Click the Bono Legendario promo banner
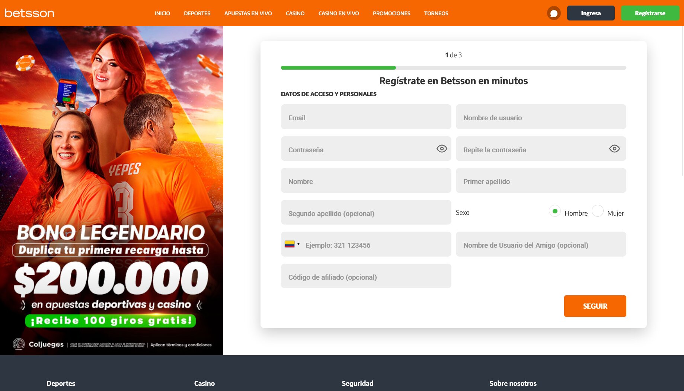This screenshot has height=391, width=684. pos(112,191)
